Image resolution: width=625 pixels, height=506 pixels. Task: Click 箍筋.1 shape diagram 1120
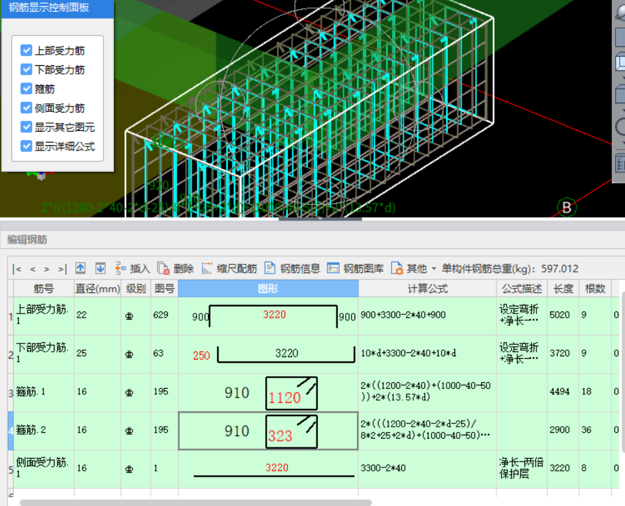[291, 393]
